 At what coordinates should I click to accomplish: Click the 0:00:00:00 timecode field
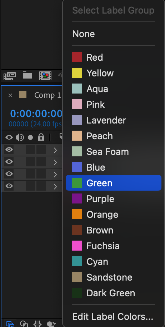pyautogui.click(x=36, y=114)
